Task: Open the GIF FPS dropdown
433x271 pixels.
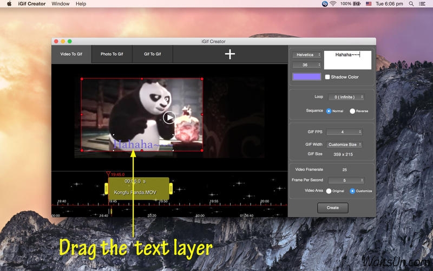Action: coord(344,132)
